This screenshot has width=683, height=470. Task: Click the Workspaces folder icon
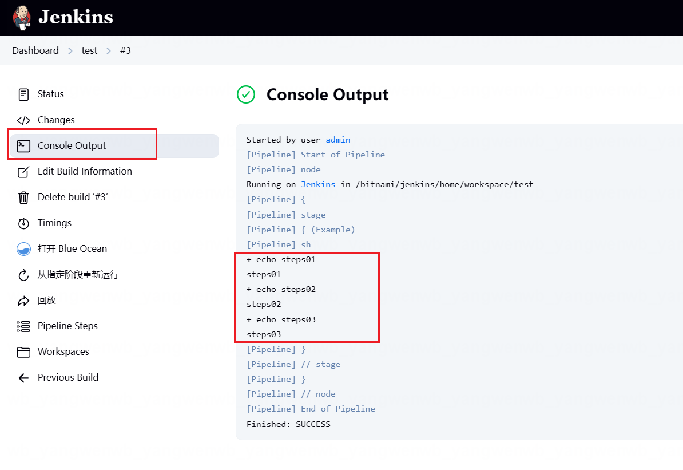click(x=23, y=352)
